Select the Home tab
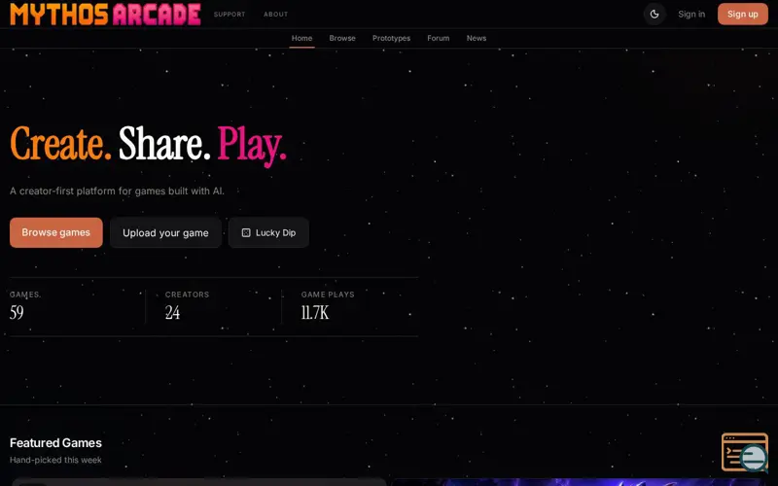The image size is (778, 486). click(301, 38)
